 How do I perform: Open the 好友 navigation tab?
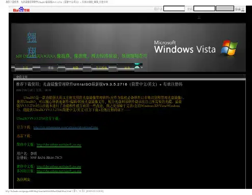[x=127, y=68]
